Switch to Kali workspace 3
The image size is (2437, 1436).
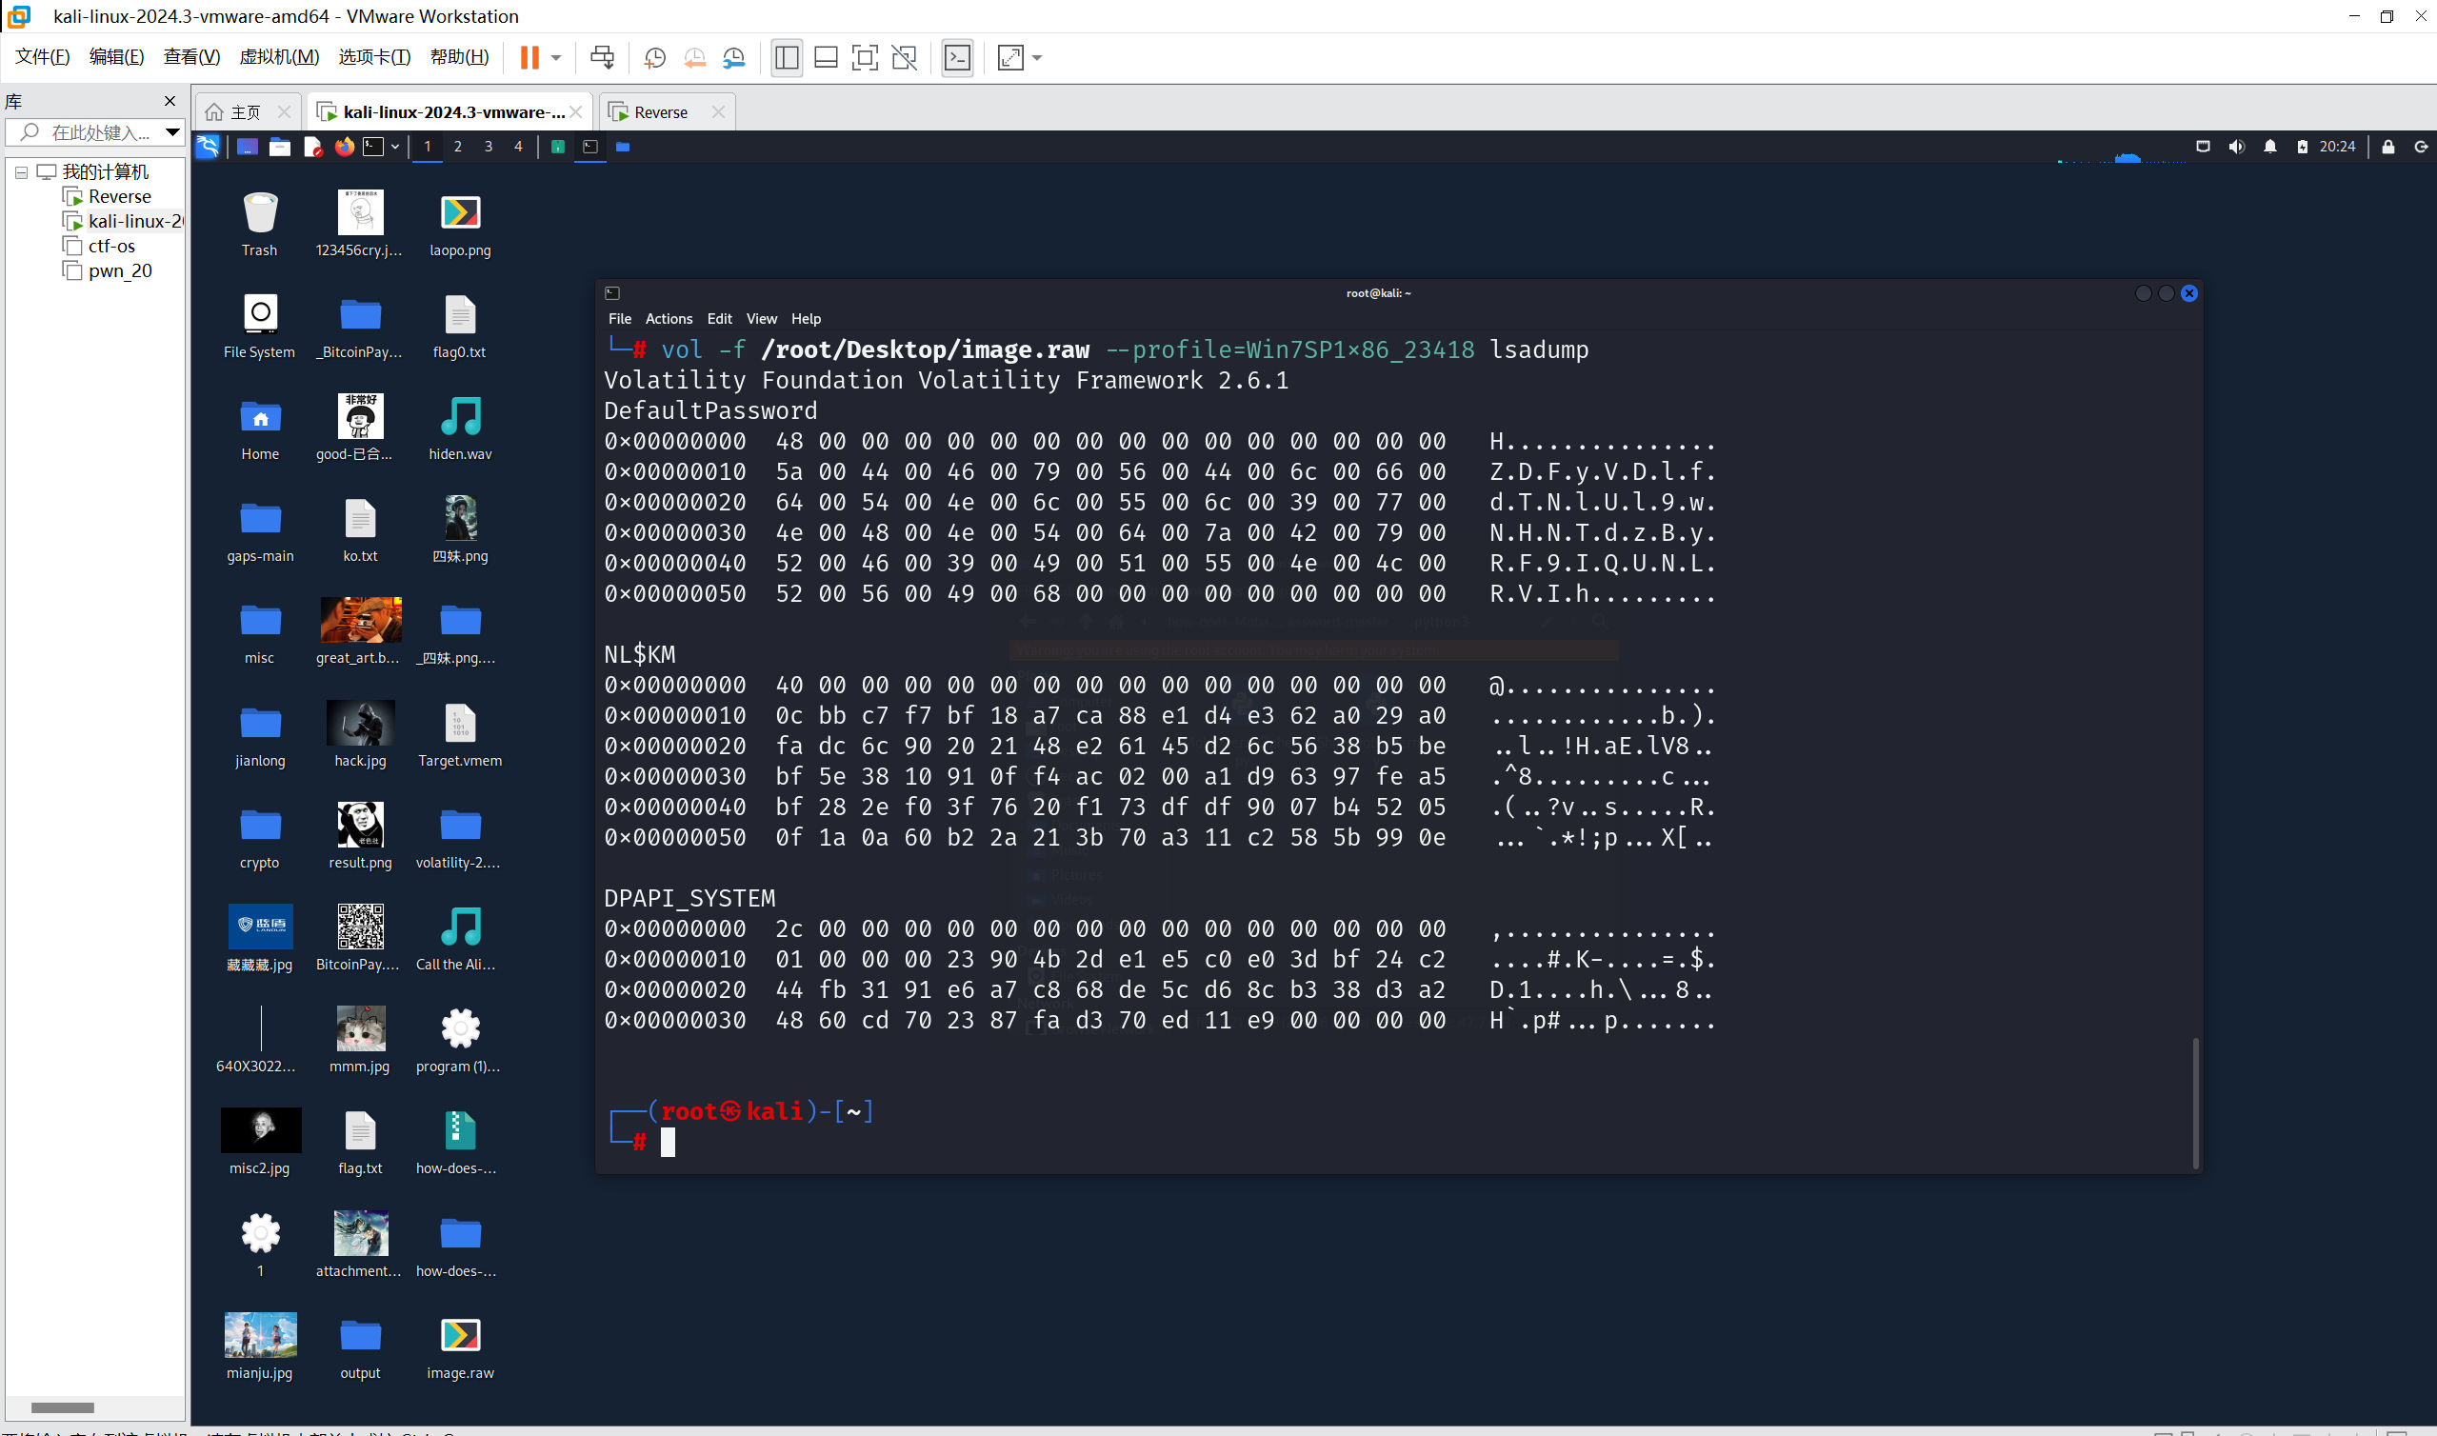click(489, 146)
